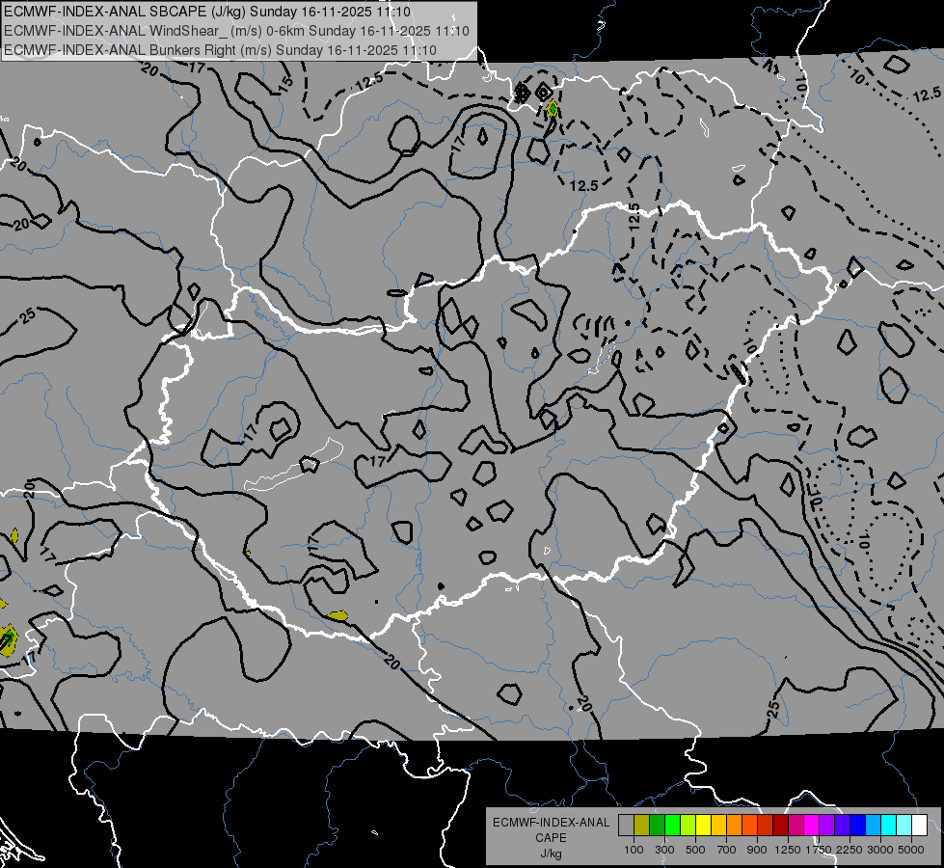
Task: Pick the dark green legend swatch
Action: 657,826
